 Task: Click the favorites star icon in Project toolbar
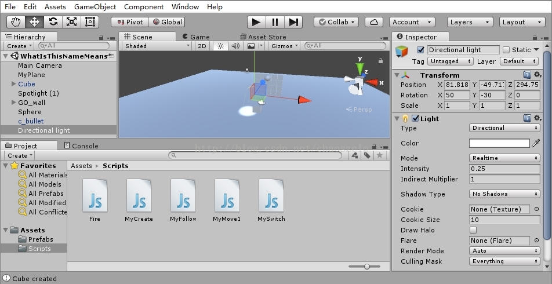pos(379,155)
